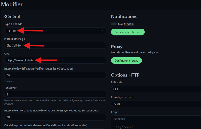Click the URL field label
201x129 pixels.
tap(7, 53)
